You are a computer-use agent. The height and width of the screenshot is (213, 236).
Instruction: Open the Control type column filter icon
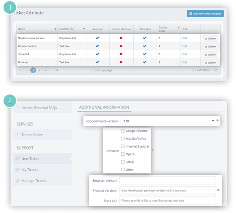pos(84,29)
